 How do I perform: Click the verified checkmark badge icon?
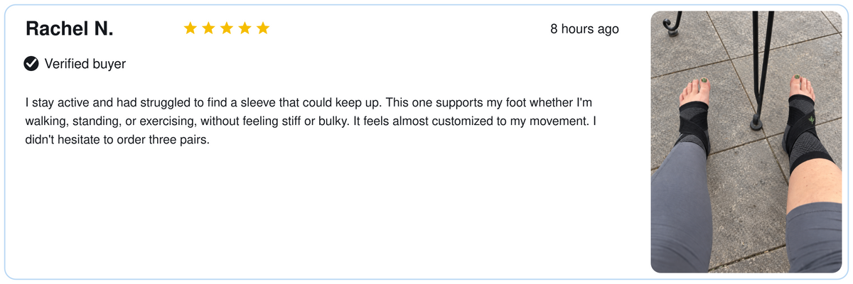pyautogui.click(x=31, y=64)
